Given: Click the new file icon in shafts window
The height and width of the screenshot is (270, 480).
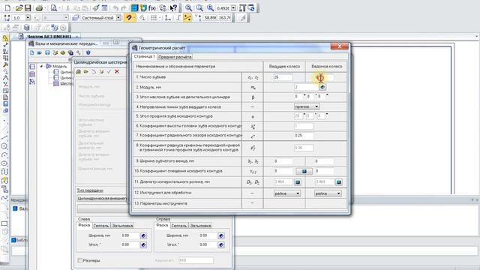Looking at the screenshot, I should pos(31,52).
